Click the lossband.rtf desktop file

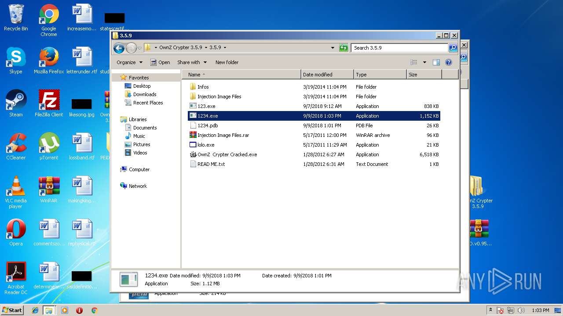82,147
